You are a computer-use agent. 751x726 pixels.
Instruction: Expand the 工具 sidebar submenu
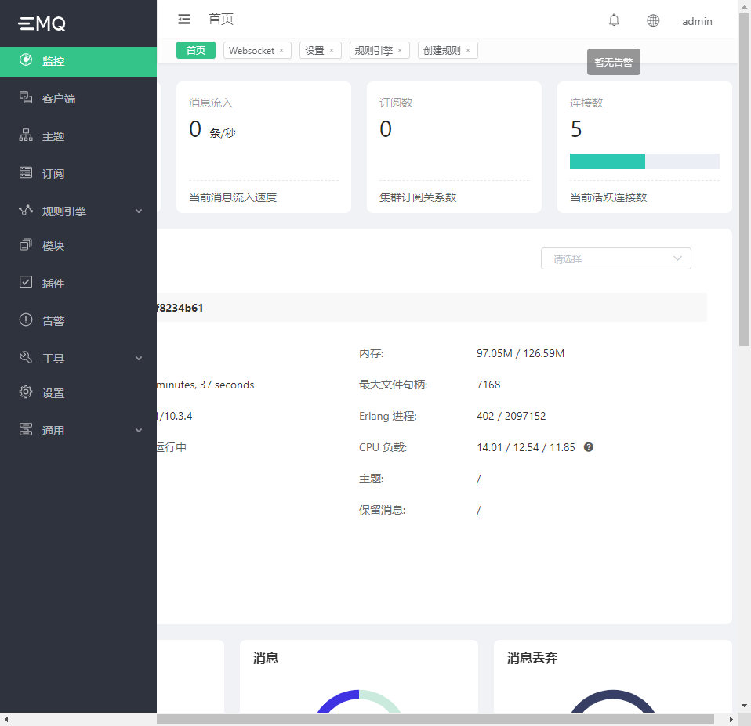pos(139,358)
